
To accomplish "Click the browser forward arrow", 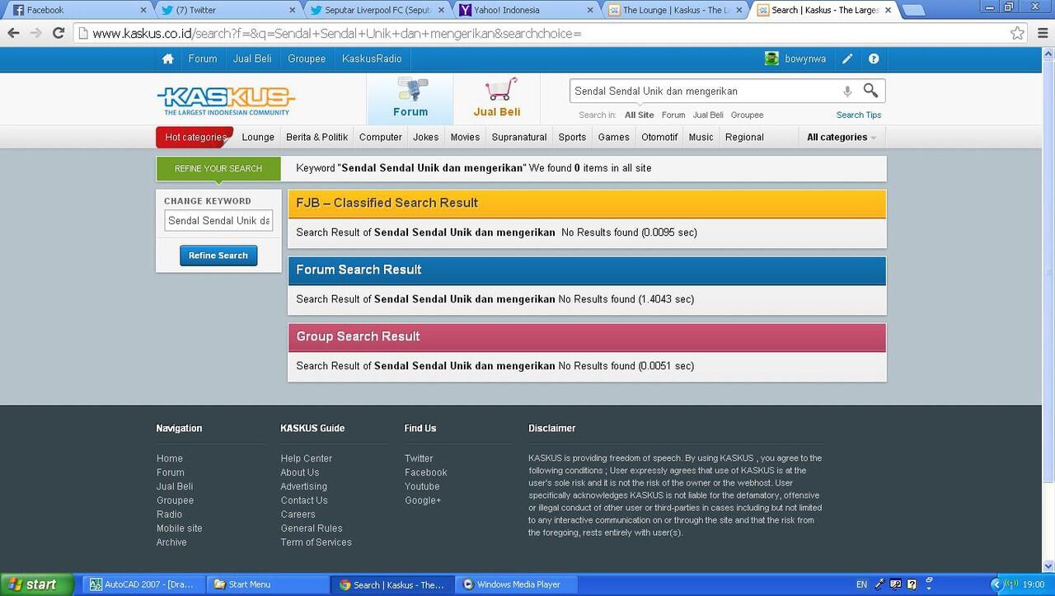I will coord(35,33).
